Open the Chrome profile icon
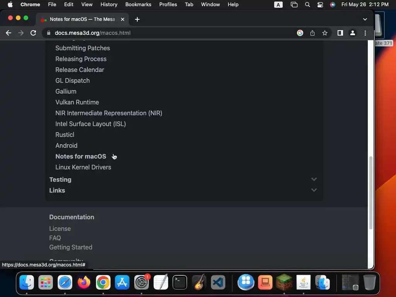The width and height of the screenshot is (396, 297). [x=353, y=33]
